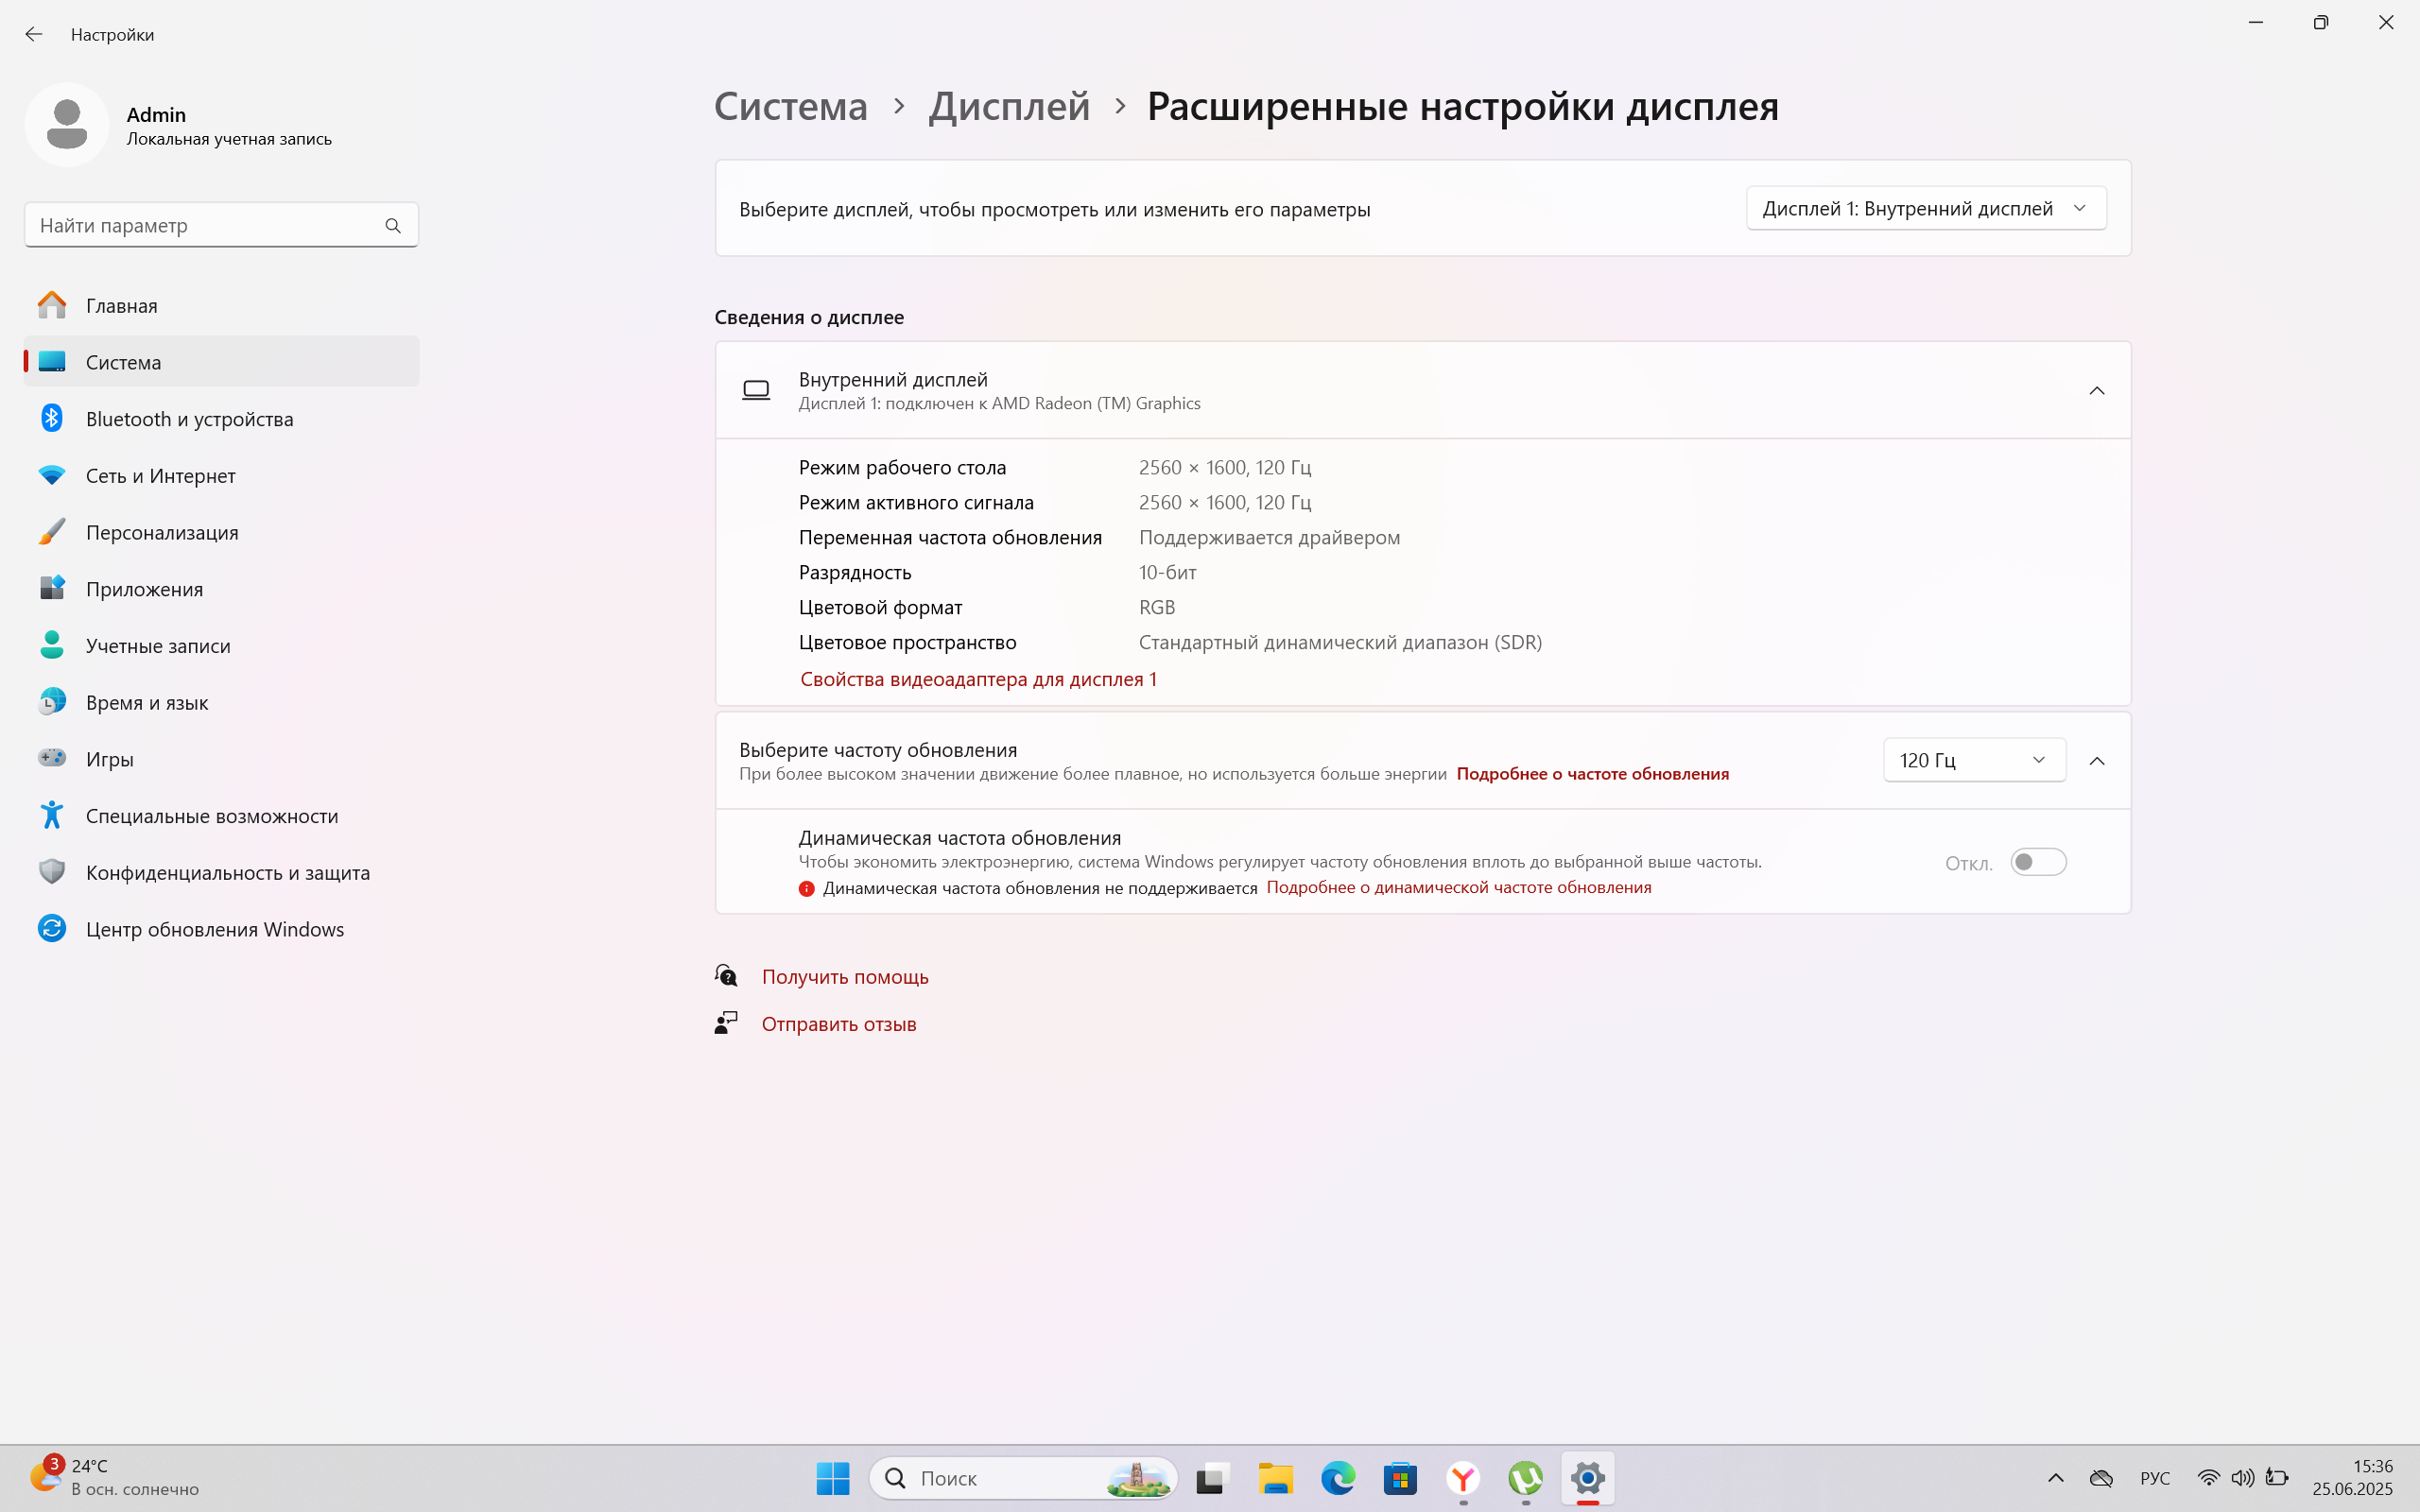Viewport: 2420px width, 1512px height.
Task: Click the RGB Цветовой формат value
Action: click(1157, 607)
